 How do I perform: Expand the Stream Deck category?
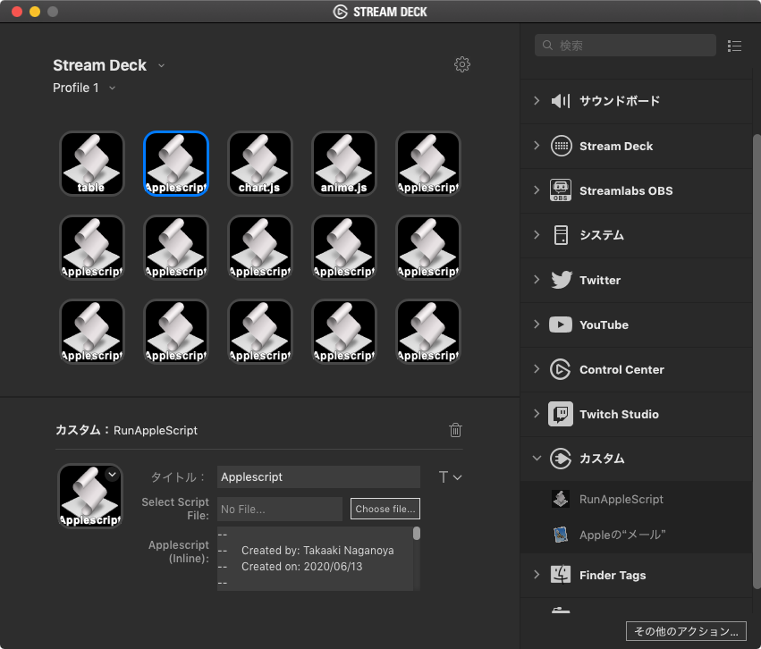point(537,145)
